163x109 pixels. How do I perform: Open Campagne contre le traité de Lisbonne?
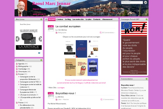[x=30, y=86]
